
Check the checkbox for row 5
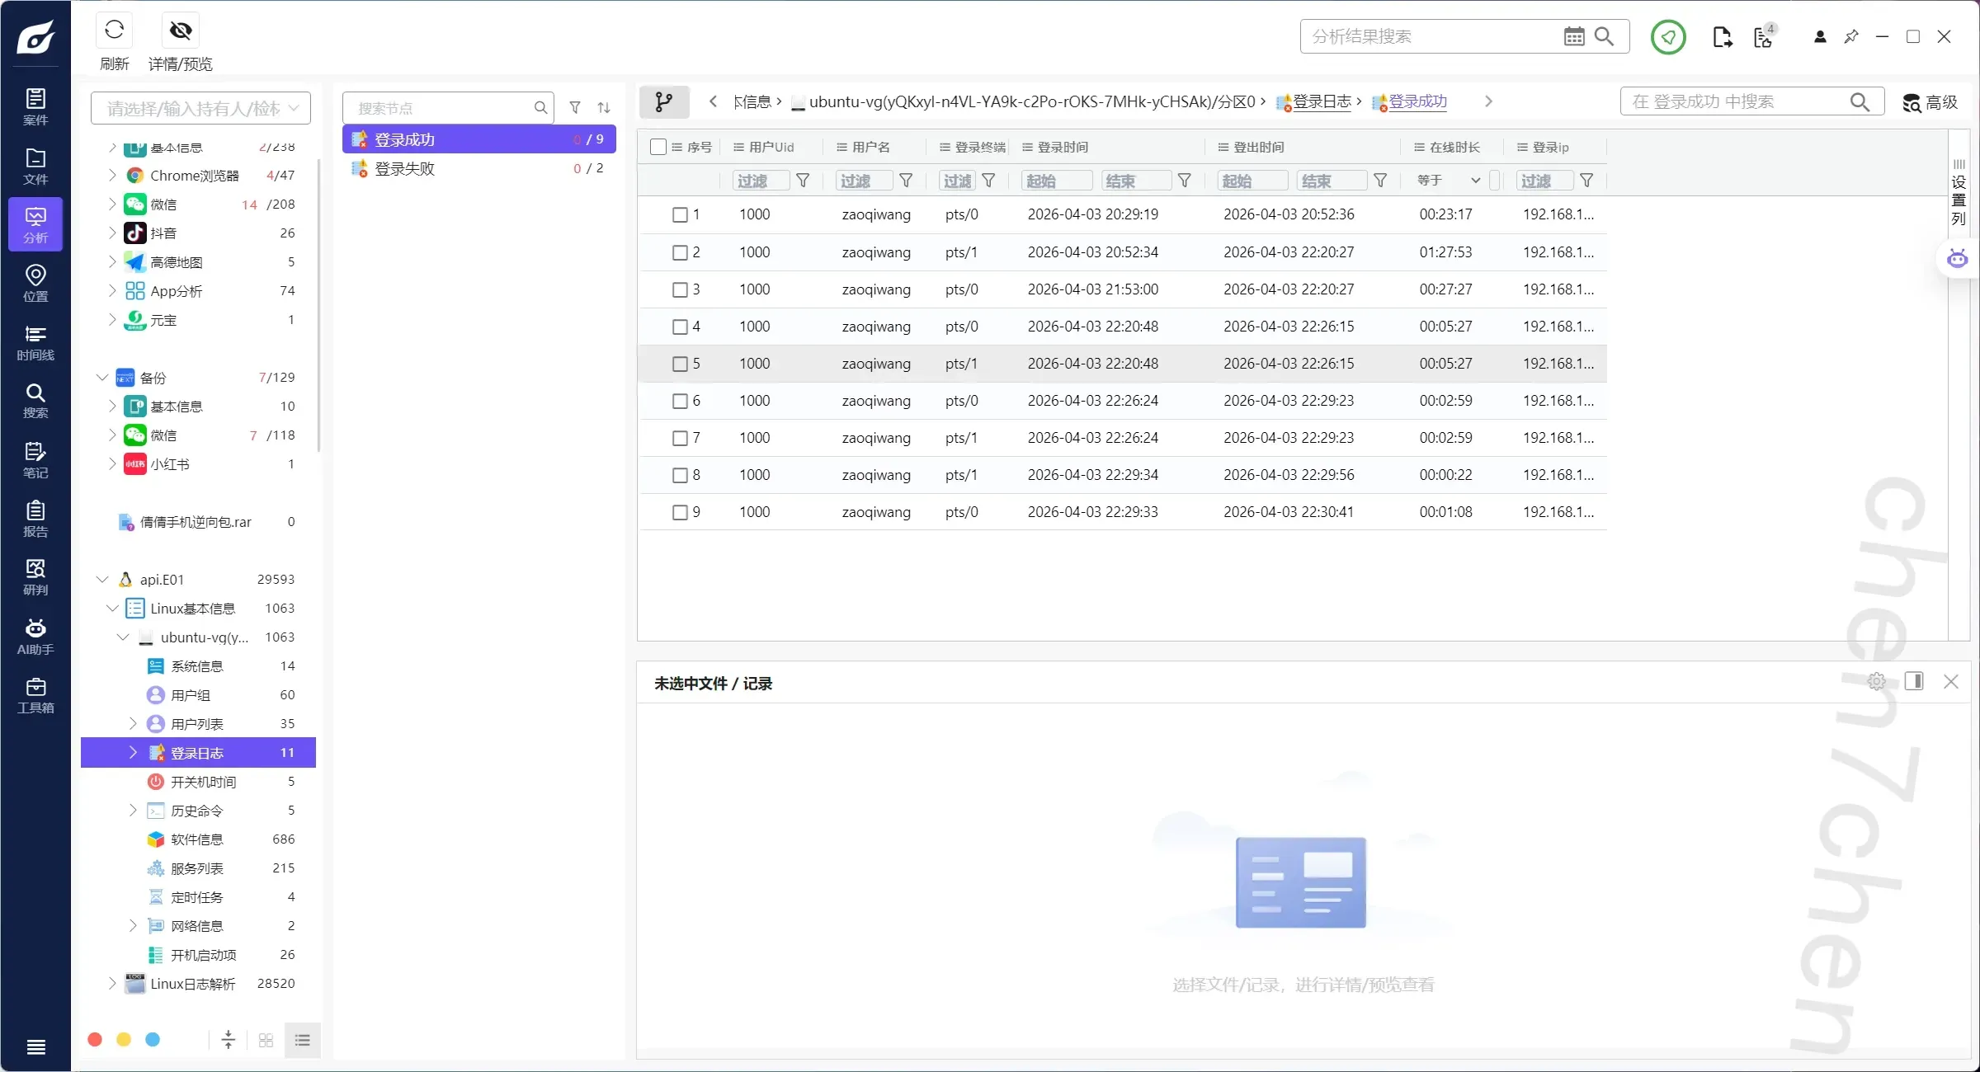[680, 364]
